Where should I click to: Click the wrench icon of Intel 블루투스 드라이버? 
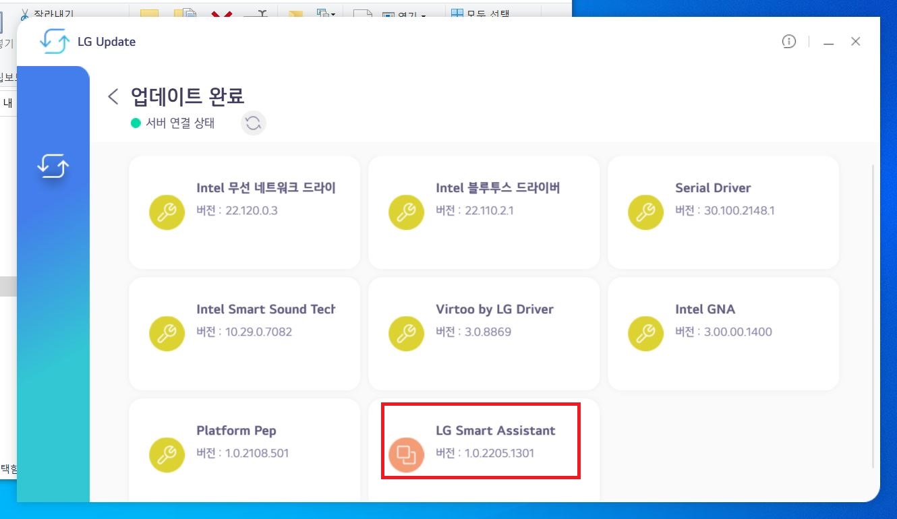click(406, 212)
